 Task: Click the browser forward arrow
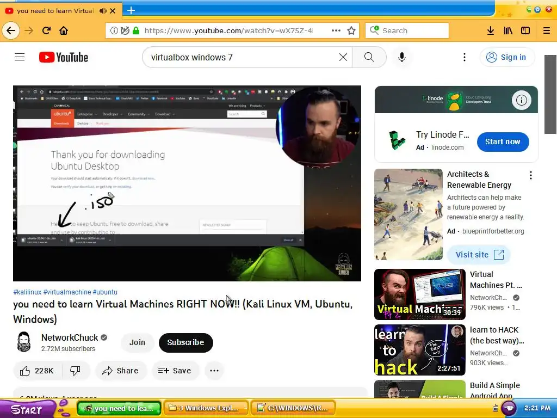pos(29,30)
